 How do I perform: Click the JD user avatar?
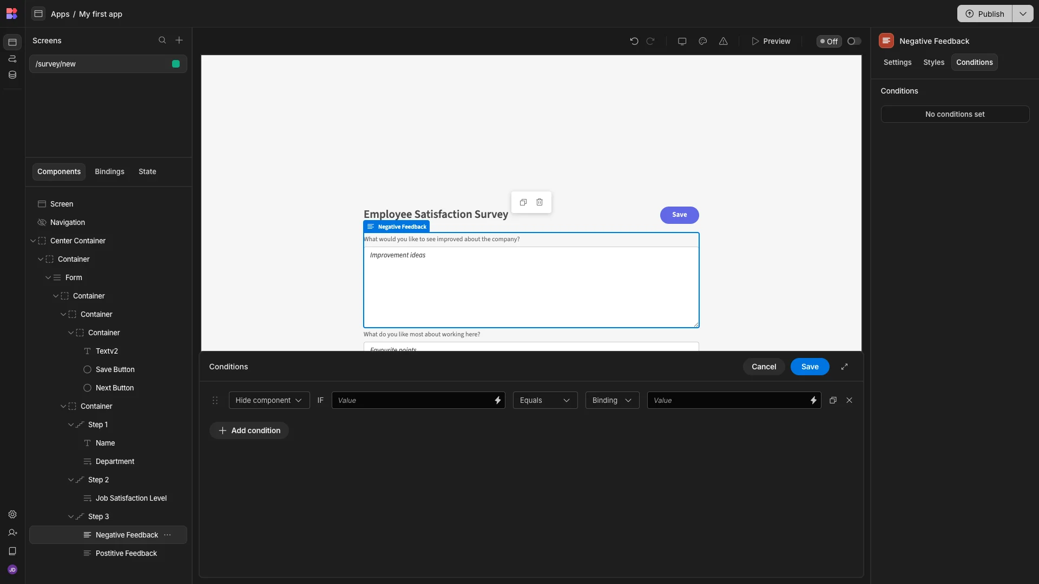pyautogui.click(x=12, y=569)
